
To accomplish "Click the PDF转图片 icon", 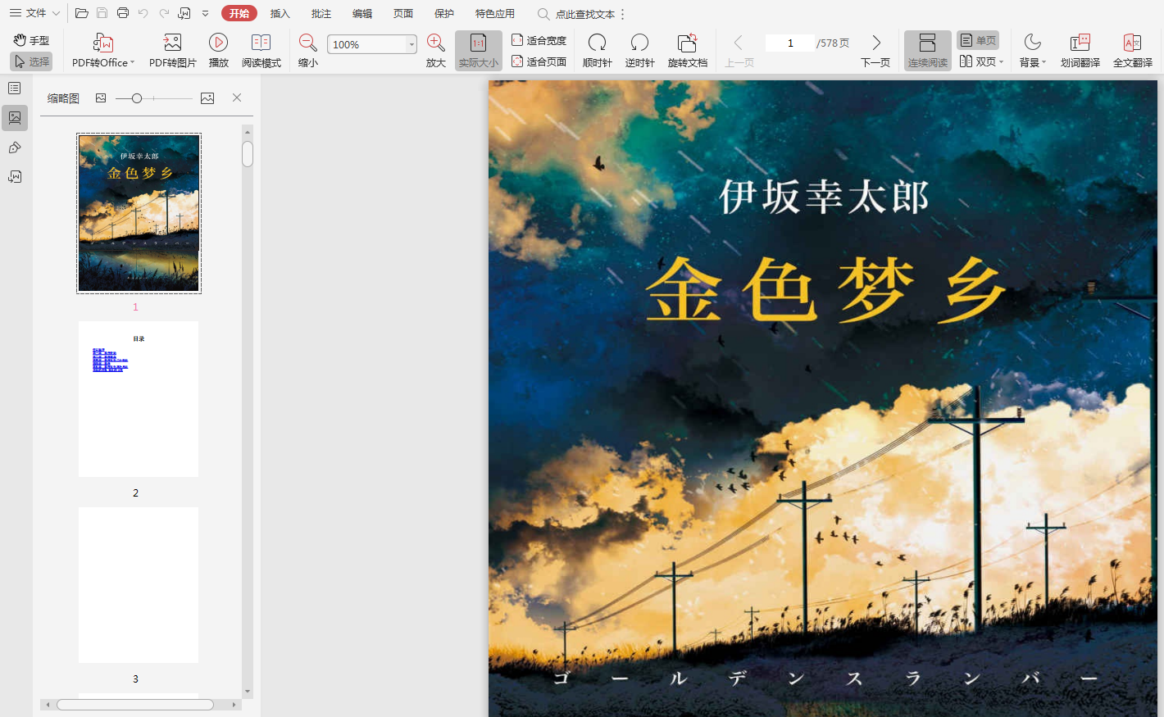I will tap(172, 43).
